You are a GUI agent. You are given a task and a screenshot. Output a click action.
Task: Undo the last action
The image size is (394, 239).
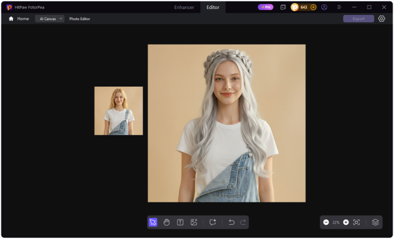click(x=232, y=222)
